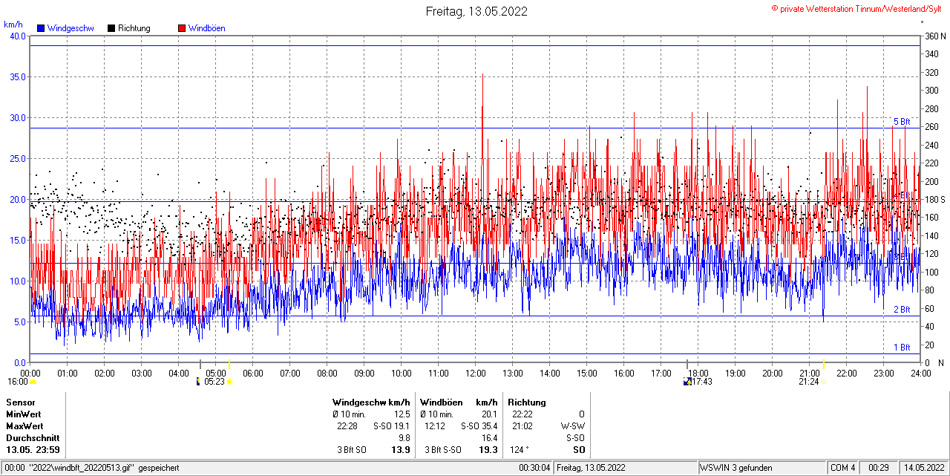Click the half-sun icon beside 16:00
The height and width of the screenshot is (476, 950).
click(x=33, y=382)
